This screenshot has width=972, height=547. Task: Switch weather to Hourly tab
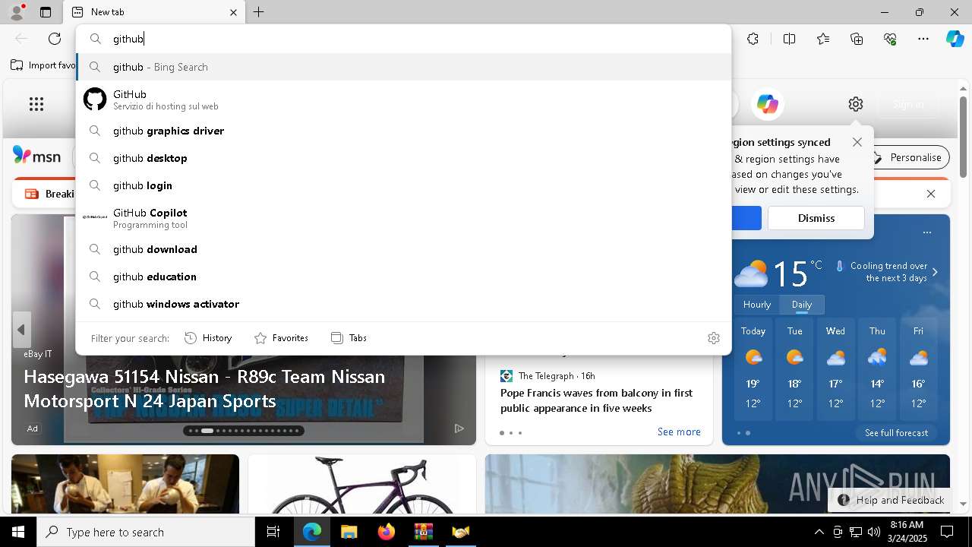pyautogui.click(x=757, y=305)
